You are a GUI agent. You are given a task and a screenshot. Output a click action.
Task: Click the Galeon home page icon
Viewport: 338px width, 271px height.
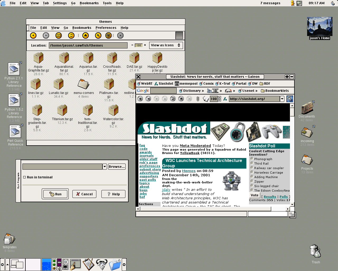pyautogui.click(x=181, y=99)
